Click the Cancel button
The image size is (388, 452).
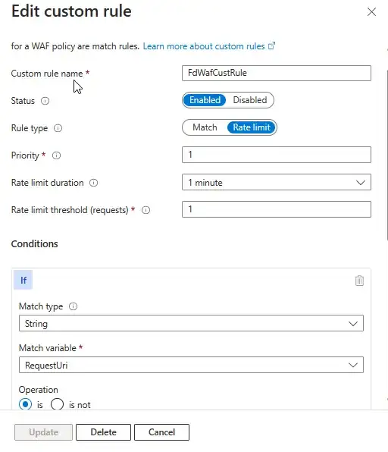pyautogui.click(x=161, y=432)
